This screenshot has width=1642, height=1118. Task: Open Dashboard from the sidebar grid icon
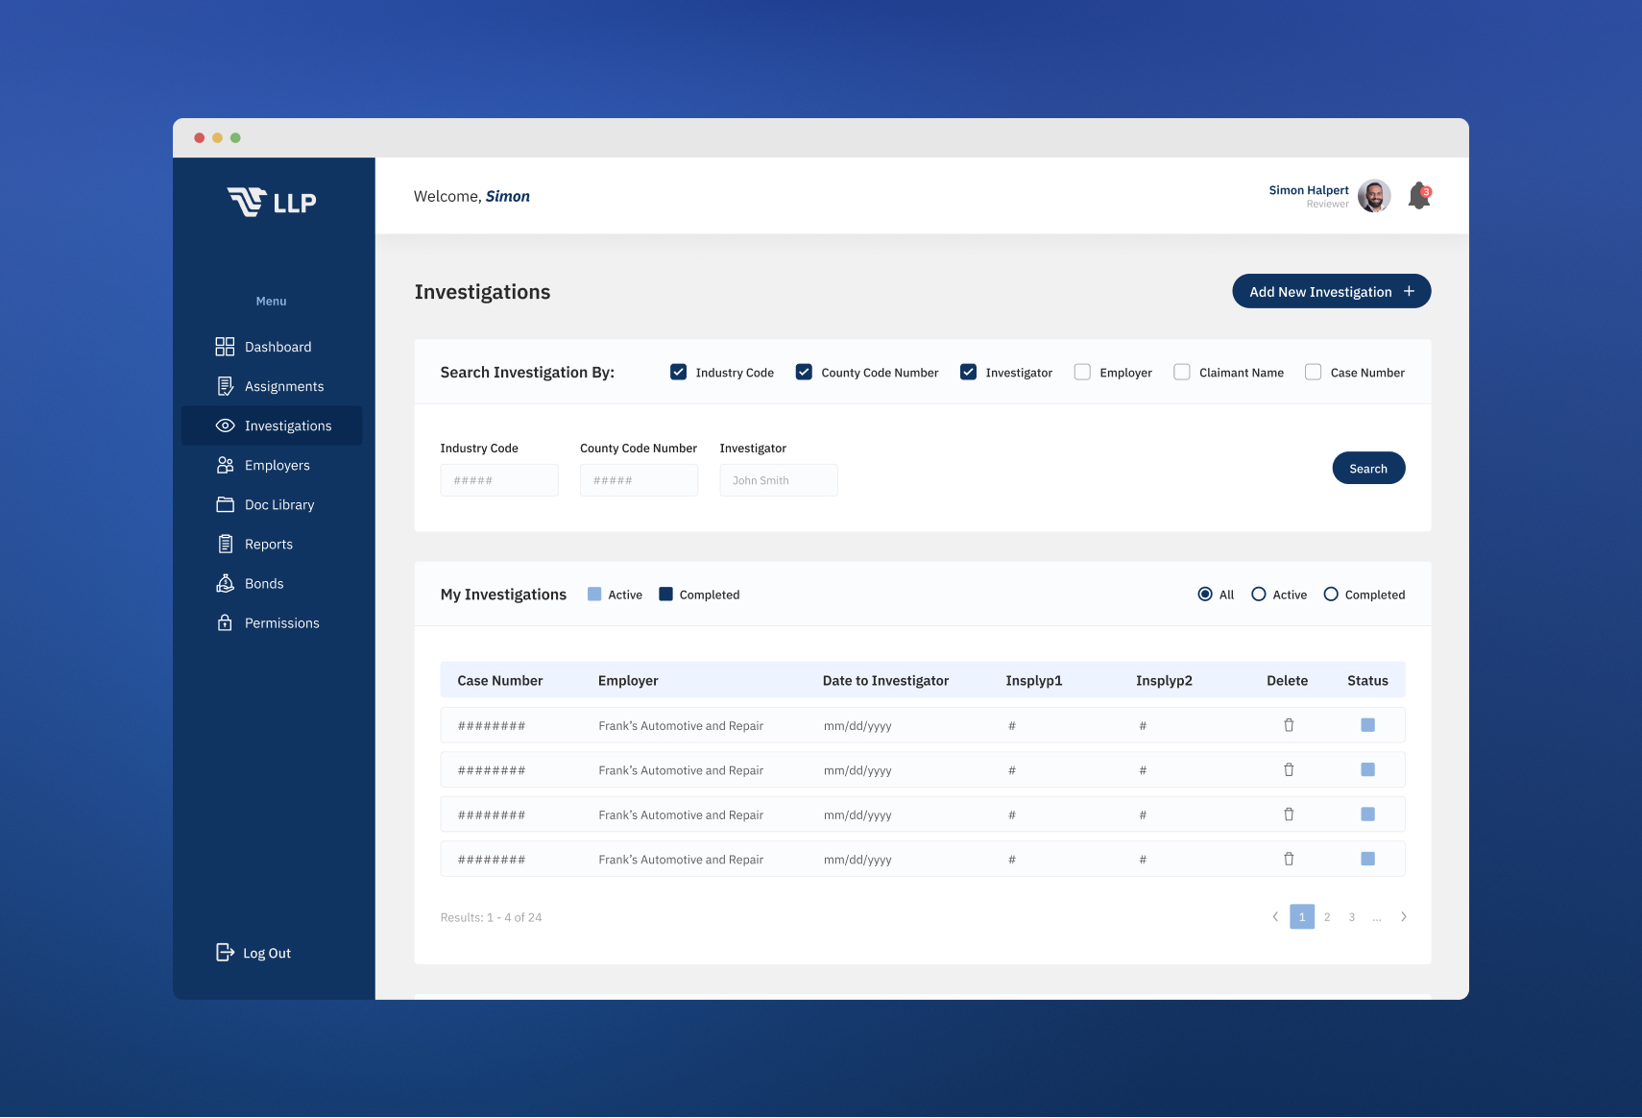pos(225,347)
